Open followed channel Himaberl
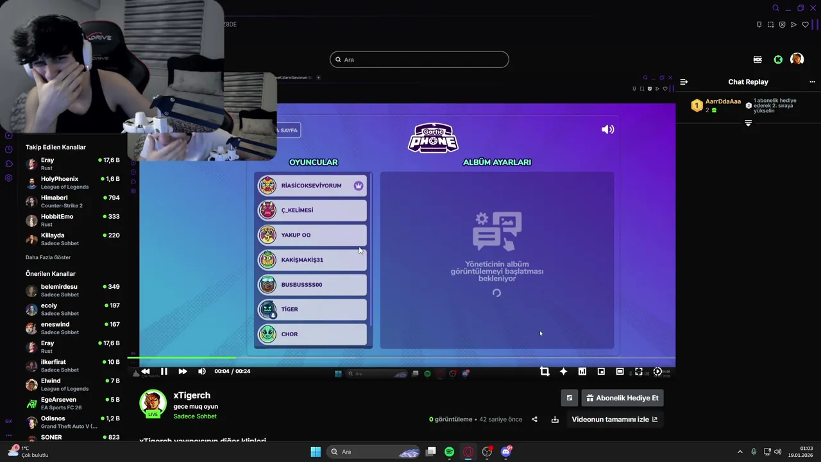This screenshot has height=462, width=821. [x=72, y=201]
